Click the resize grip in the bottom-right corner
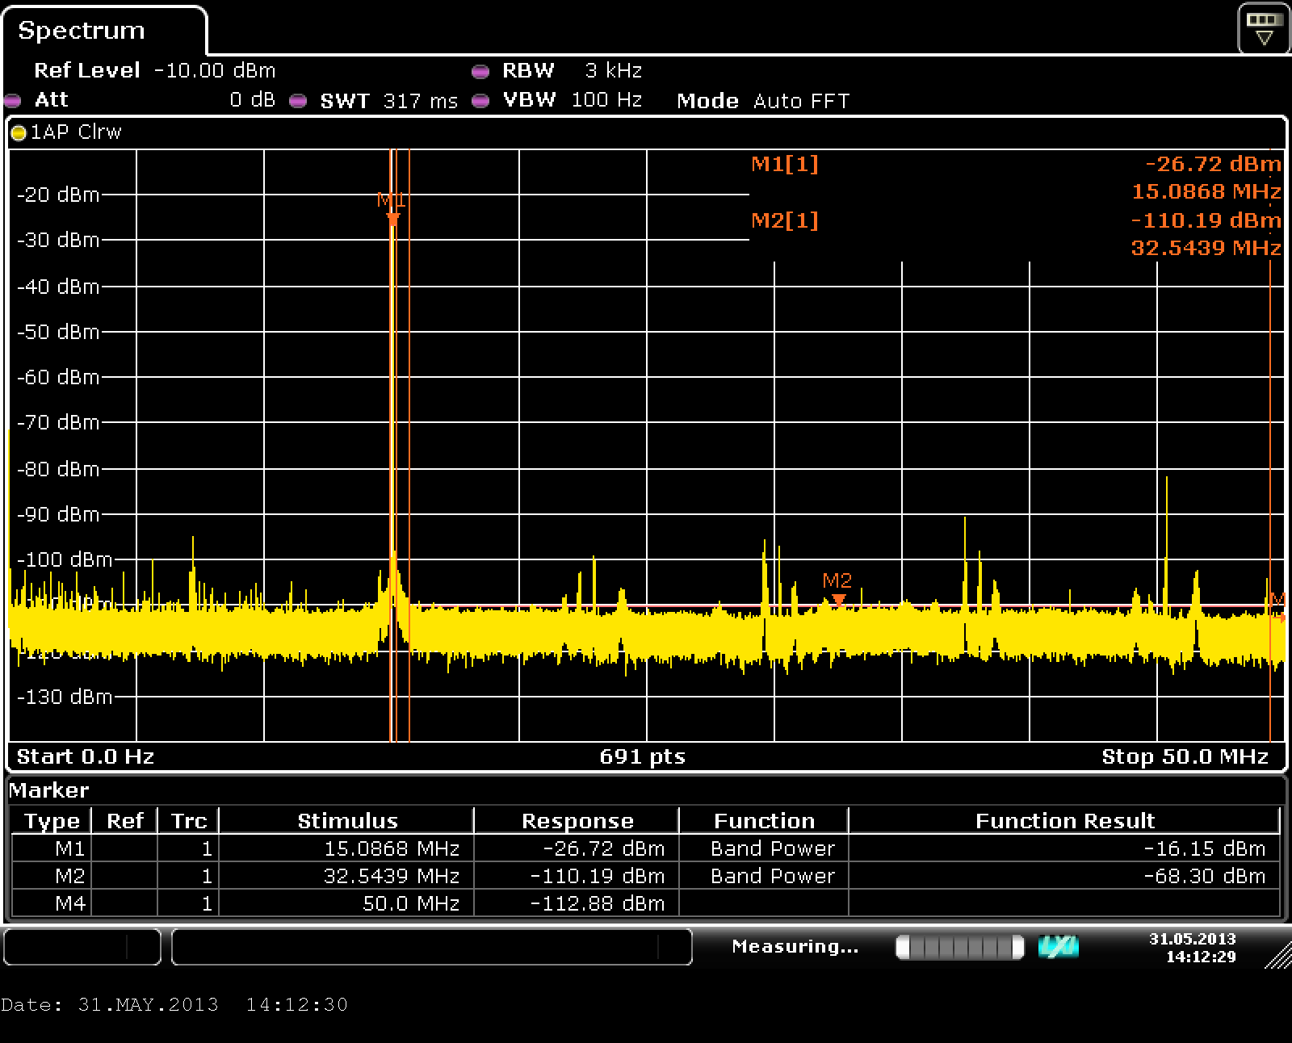This screenshot has width=1292, height=1043. 1277,955
